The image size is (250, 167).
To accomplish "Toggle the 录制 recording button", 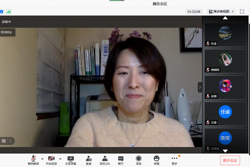I will click(x=139, y=160).
